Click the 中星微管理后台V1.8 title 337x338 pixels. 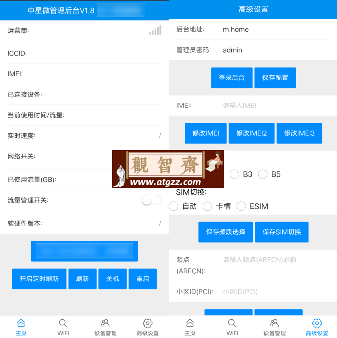[61, 10]
